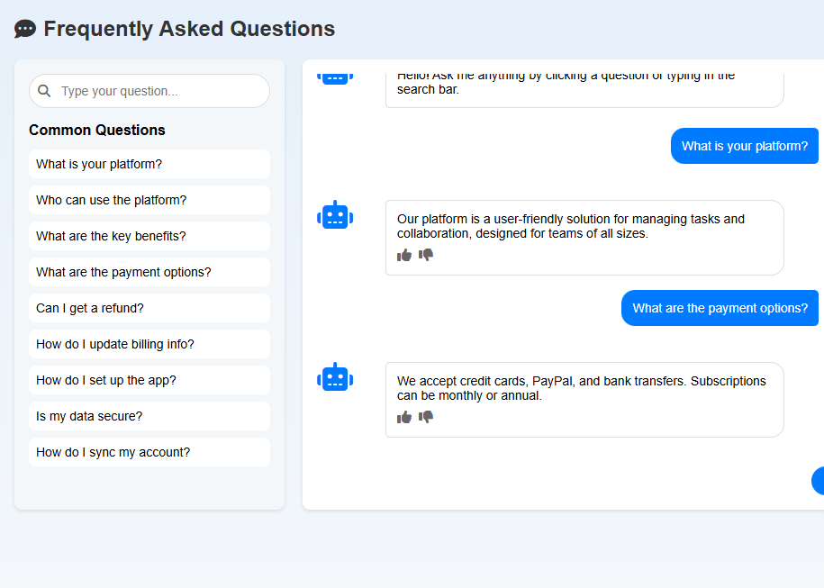Select 'What is your platform?' question
This screenshot has width=824, height=588.
point(149,164)
